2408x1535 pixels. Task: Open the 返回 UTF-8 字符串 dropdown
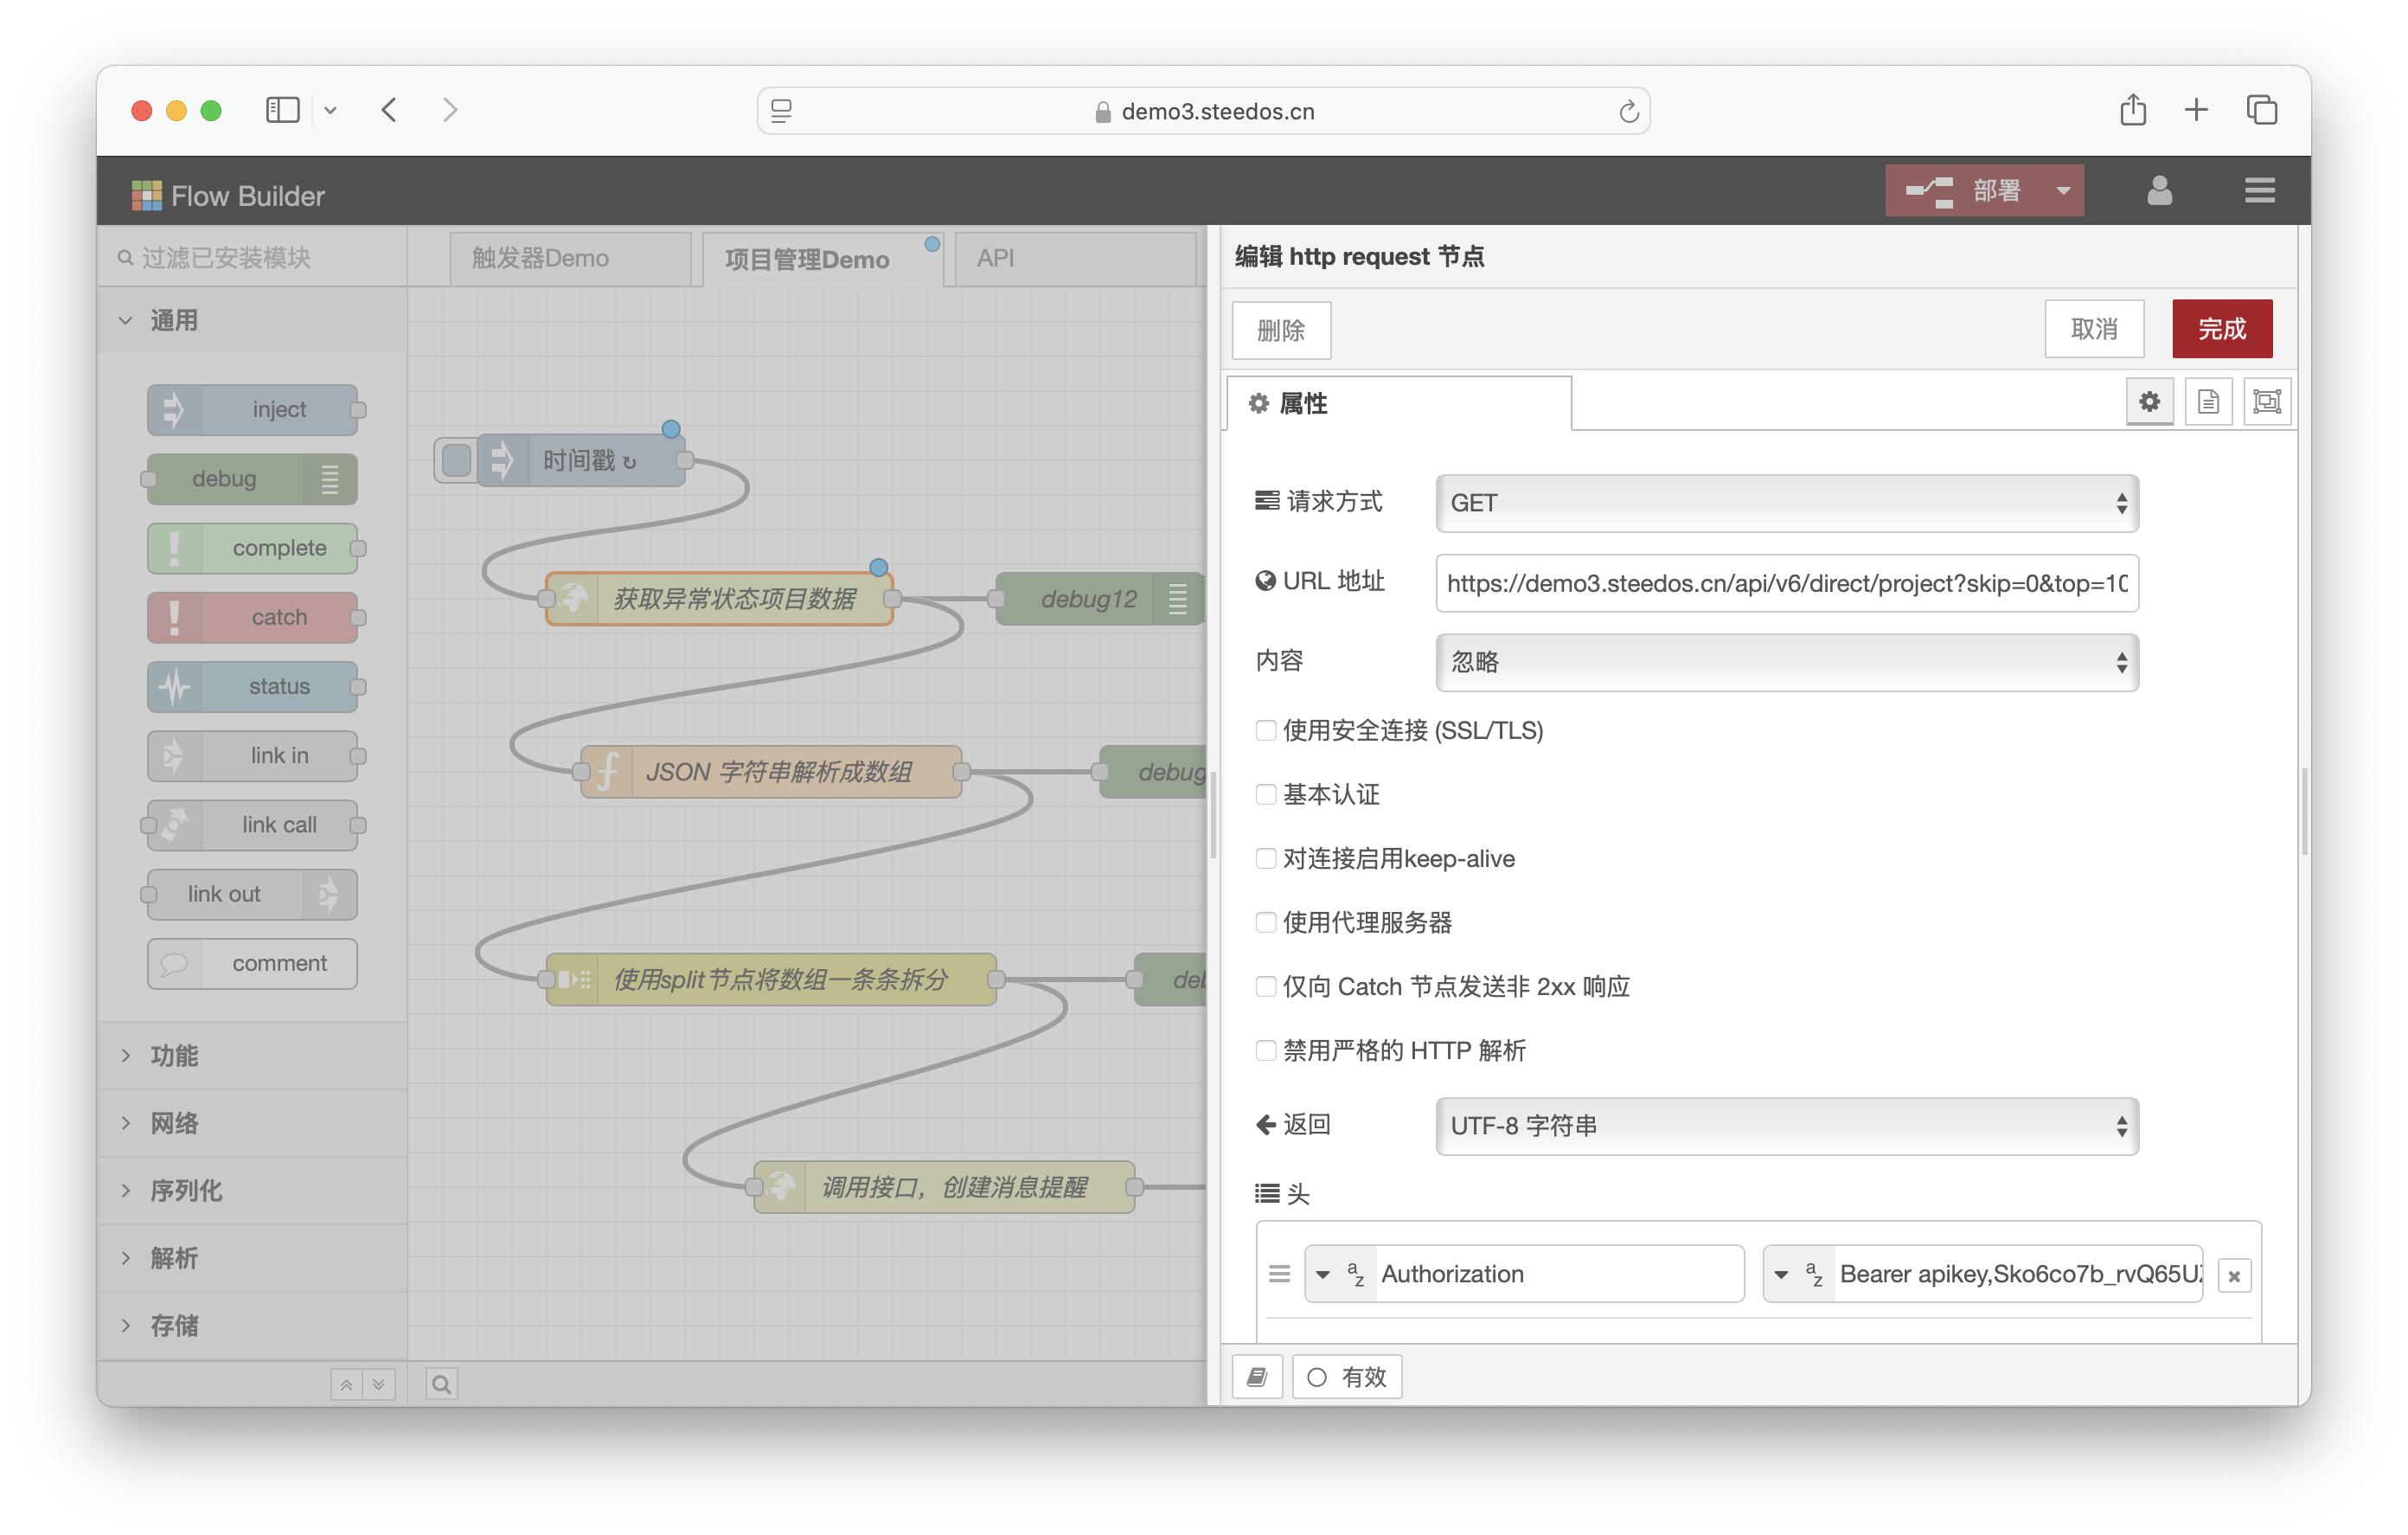[x=1787, y=1127]
